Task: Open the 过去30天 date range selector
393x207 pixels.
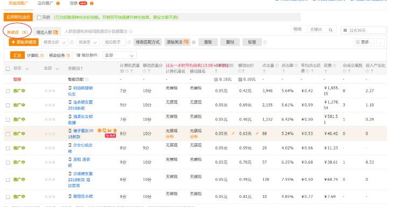Action: coord(363,30)
